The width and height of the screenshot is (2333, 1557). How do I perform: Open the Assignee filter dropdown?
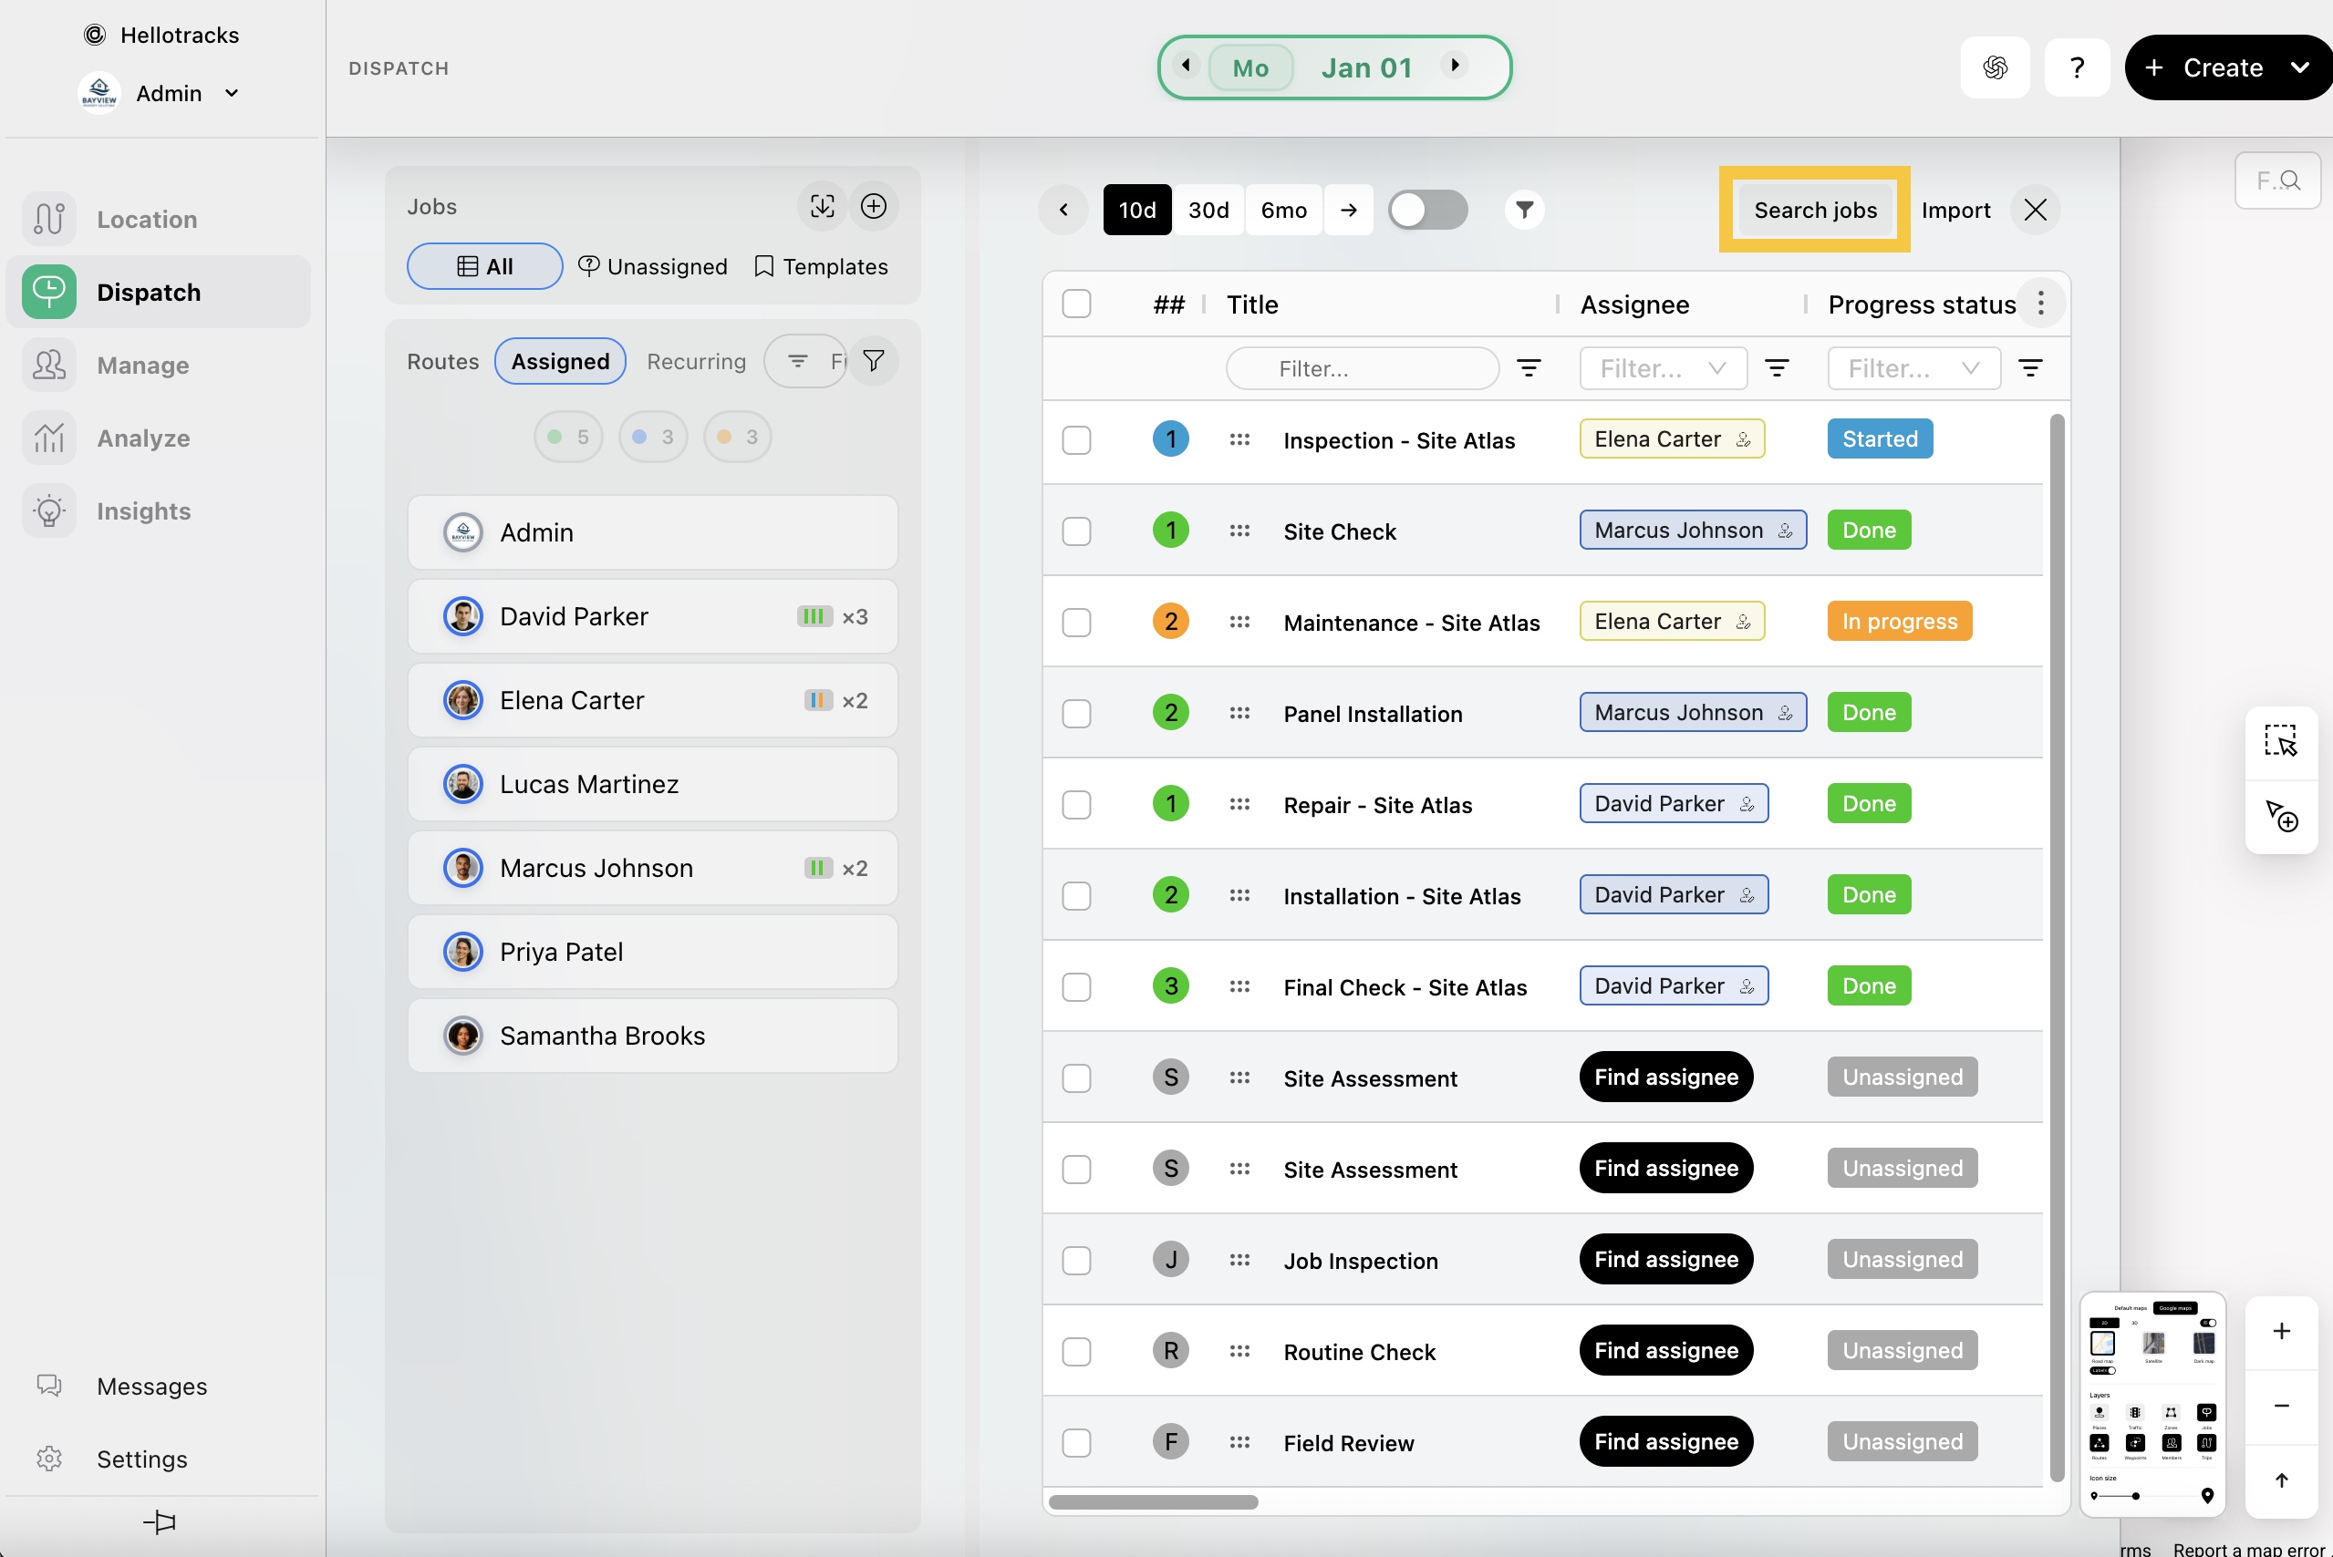1663,368
